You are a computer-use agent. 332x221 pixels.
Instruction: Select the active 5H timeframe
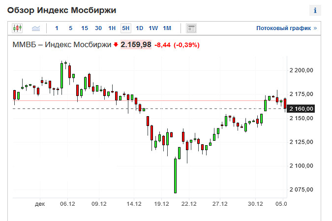tap(126, 28)
